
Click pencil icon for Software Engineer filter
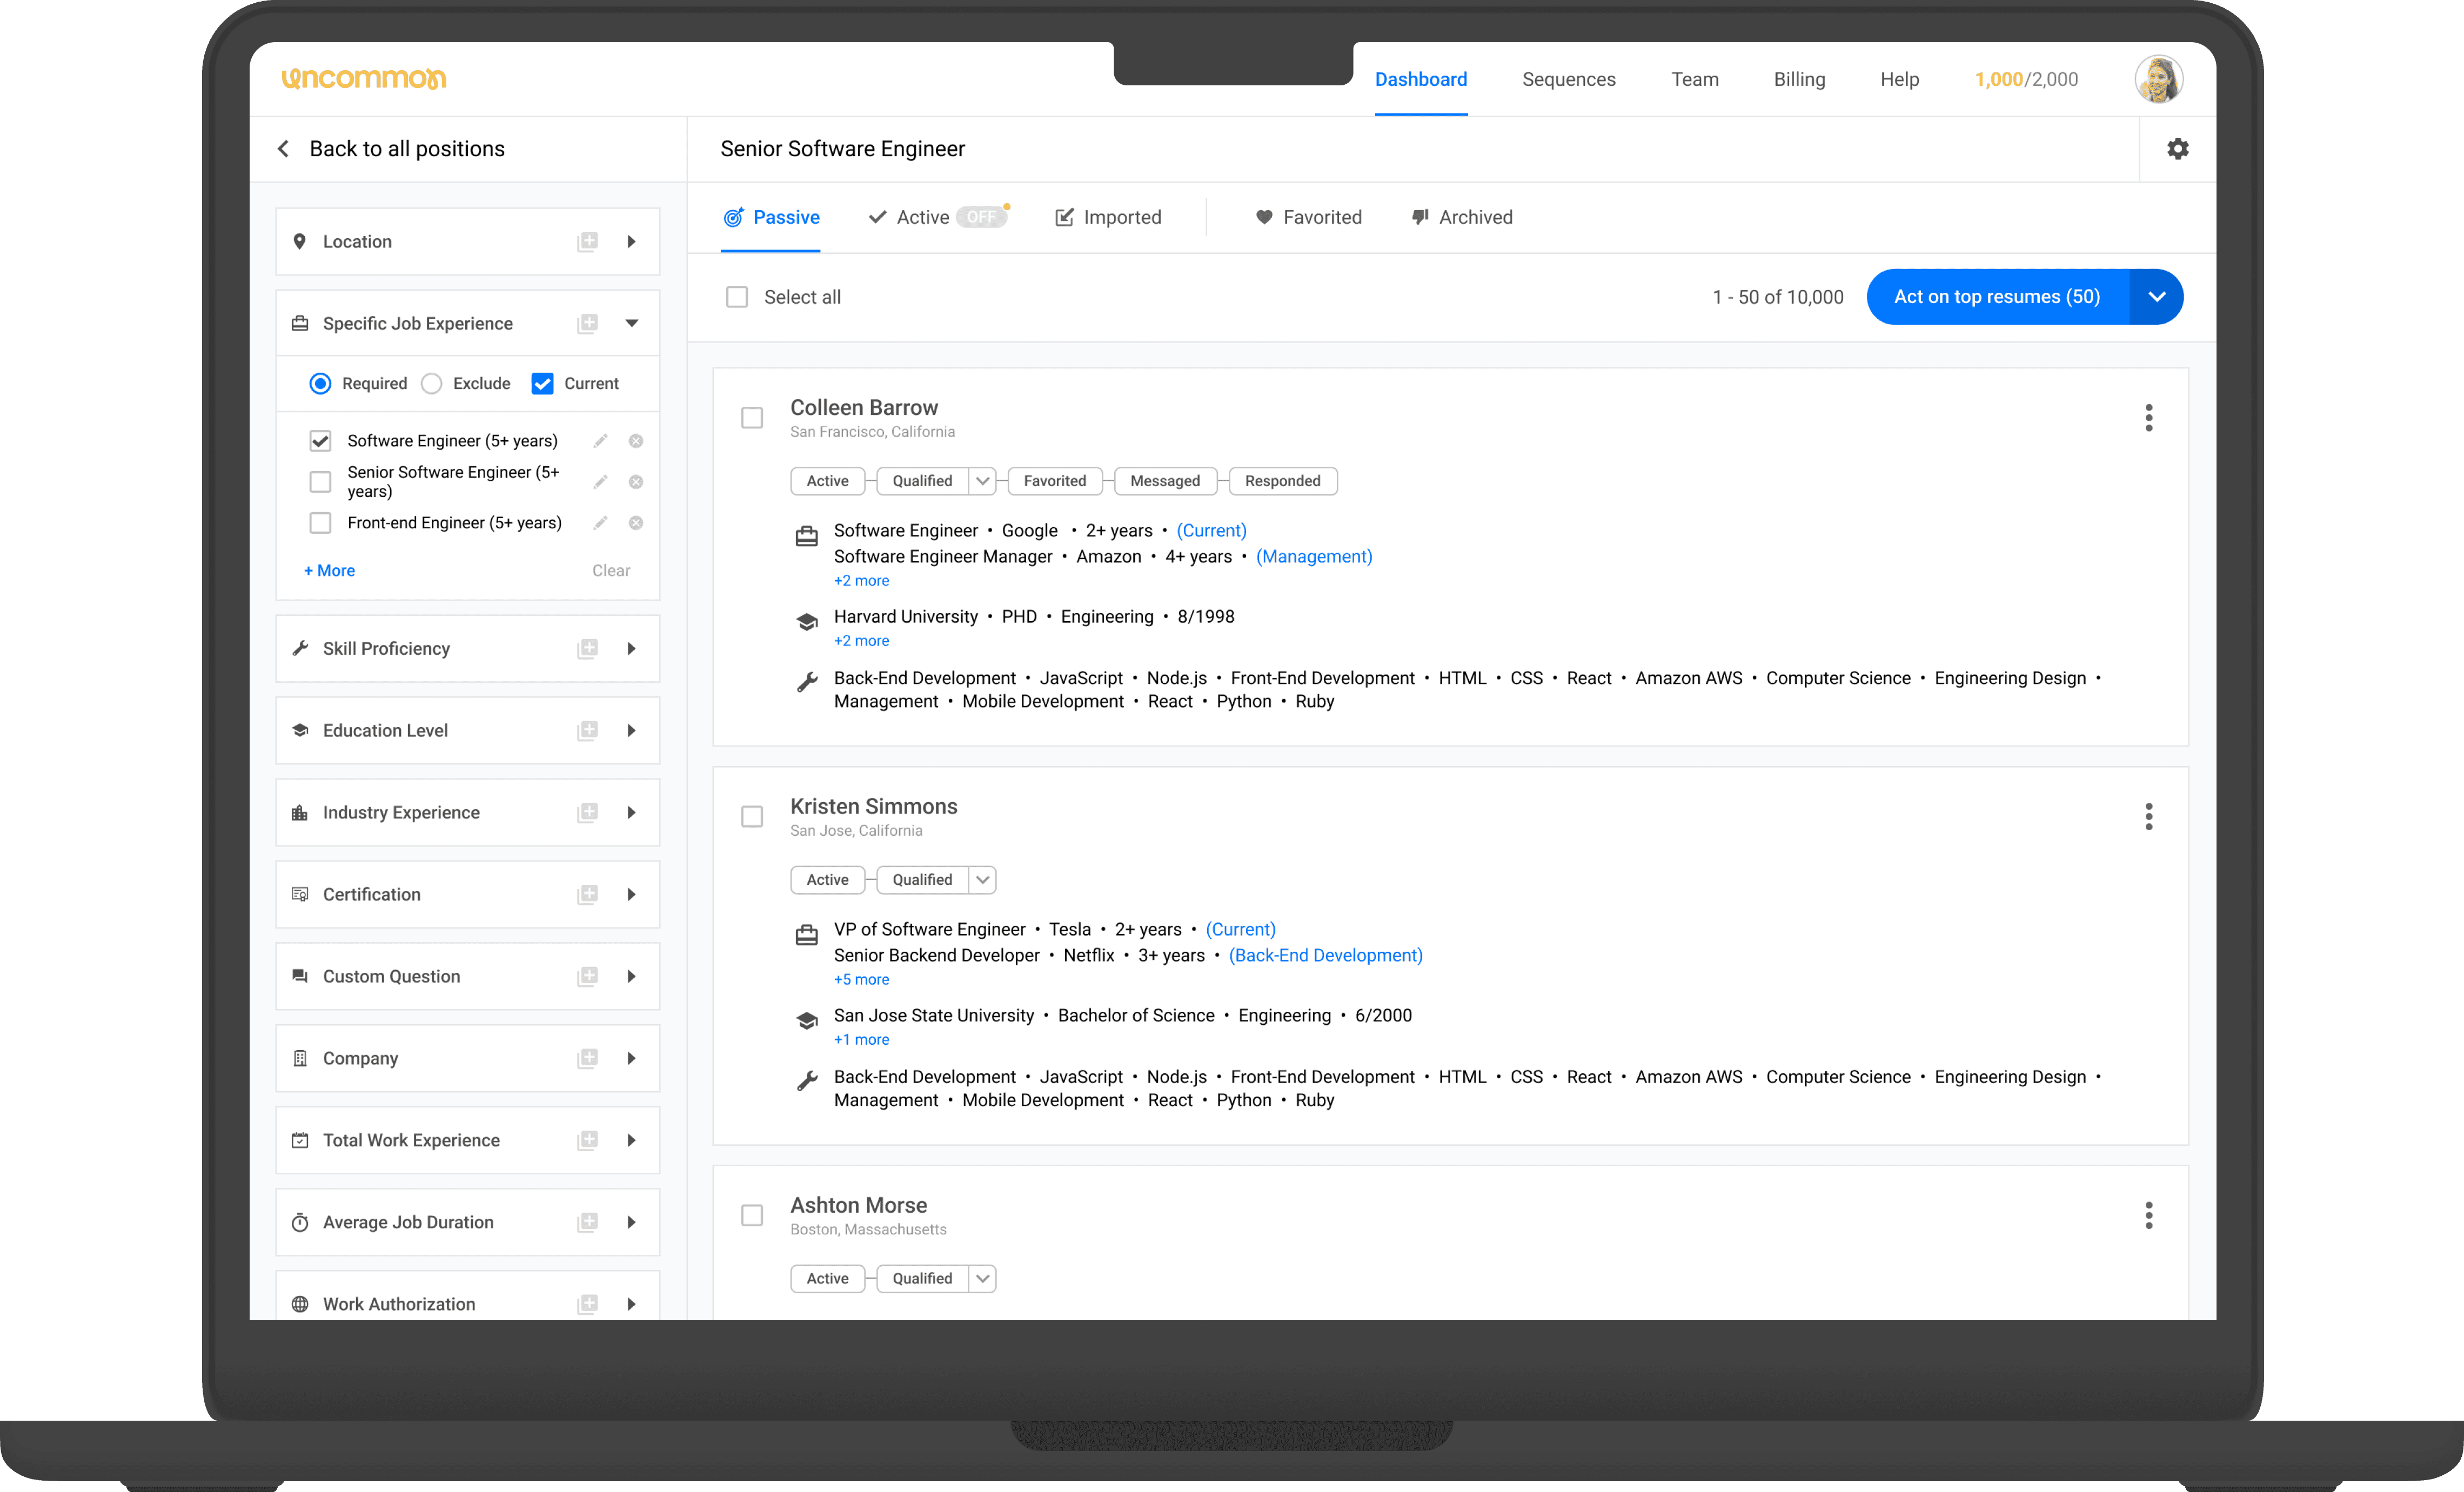[x=600, y=441]
